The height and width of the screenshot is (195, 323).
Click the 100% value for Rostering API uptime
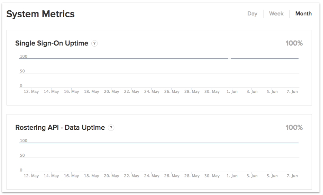point(294,127)
